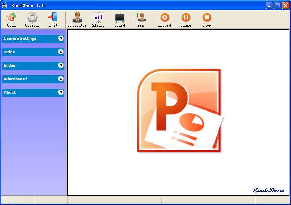This screenshot has width=291, height=205.
Task: Expand the Titles panel chevron
Action: pyautogui.click(x=61, y=52)
